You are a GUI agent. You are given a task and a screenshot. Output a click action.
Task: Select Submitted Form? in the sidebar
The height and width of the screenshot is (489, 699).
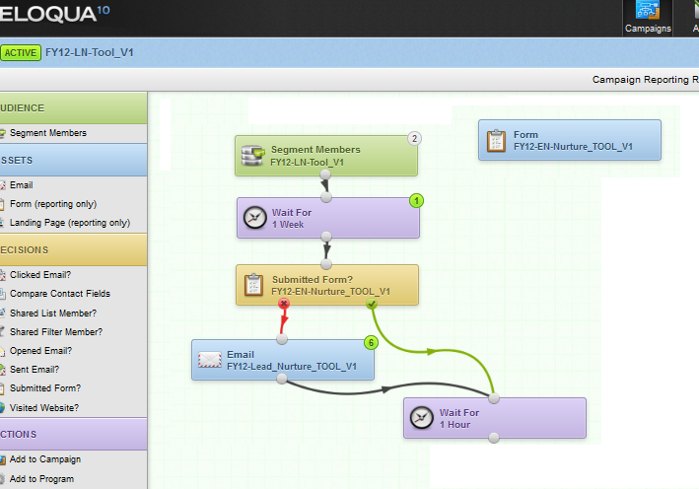(45, 387)
